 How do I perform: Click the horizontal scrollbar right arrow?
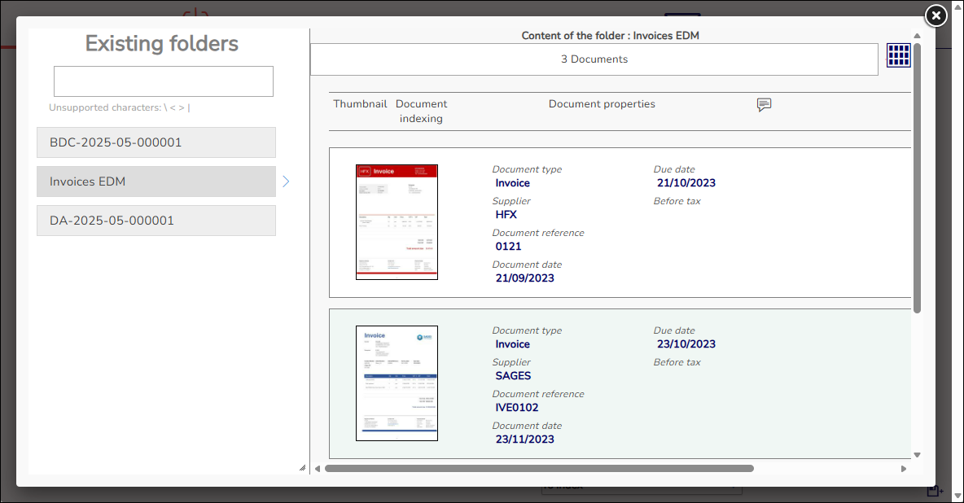(904, 469)
